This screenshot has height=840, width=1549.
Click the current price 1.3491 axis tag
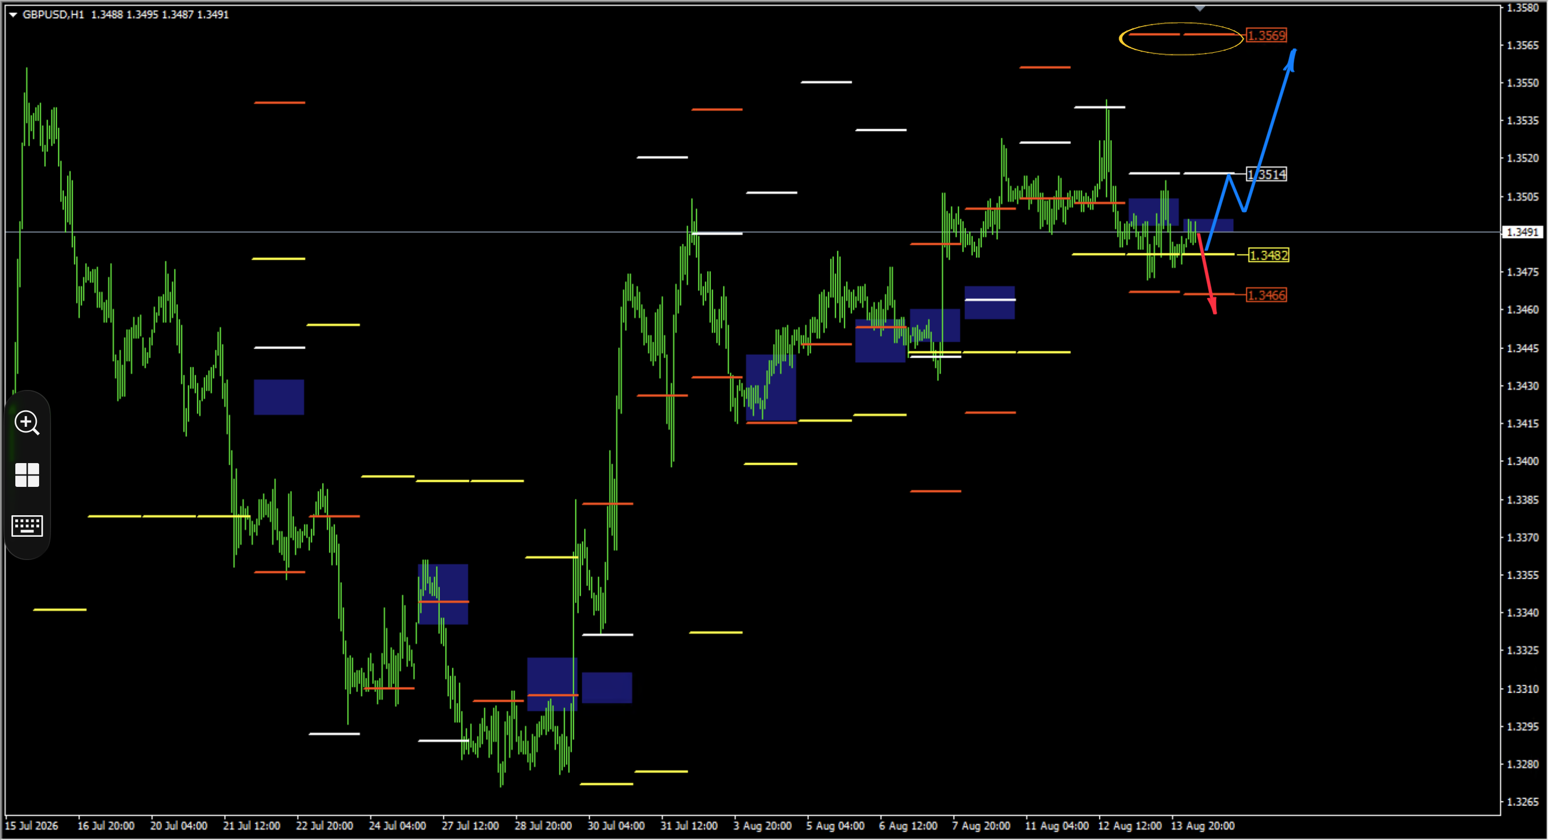click(1522, 232)
